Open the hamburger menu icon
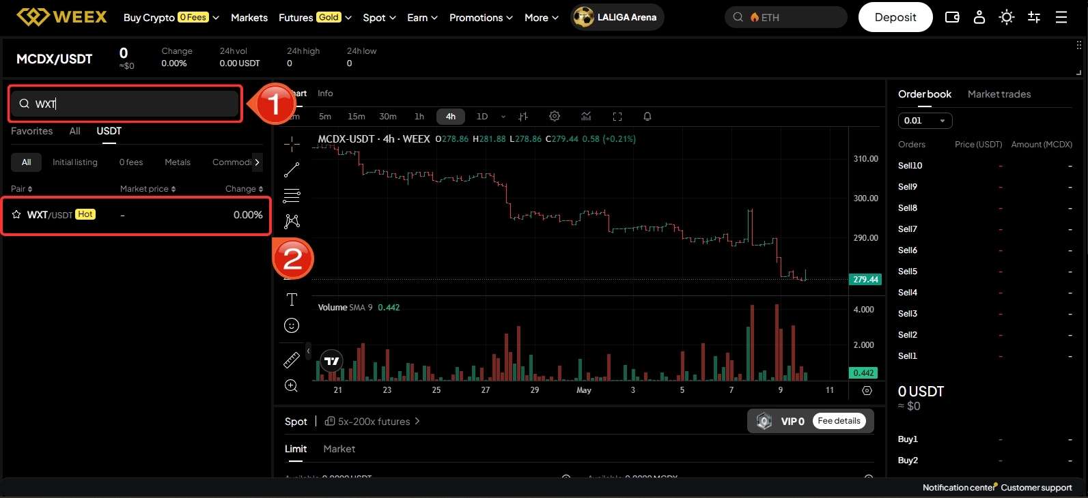Screen dimensions: 1088x498 [x=1061, y=17]
